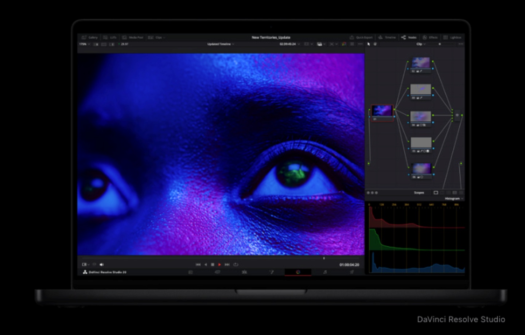525x335 pixels.
Task: Select the red-outlined source node thumbnail
Action: 382,110
